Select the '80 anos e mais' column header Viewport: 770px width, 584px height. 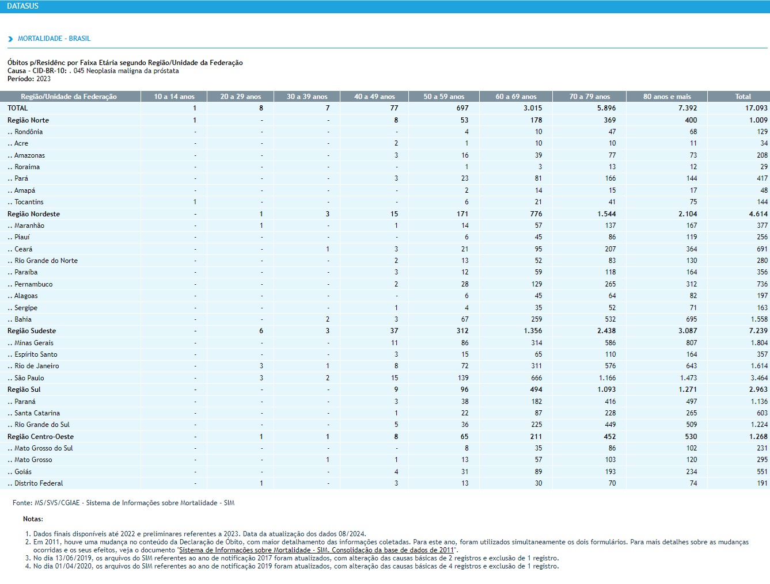667,97
